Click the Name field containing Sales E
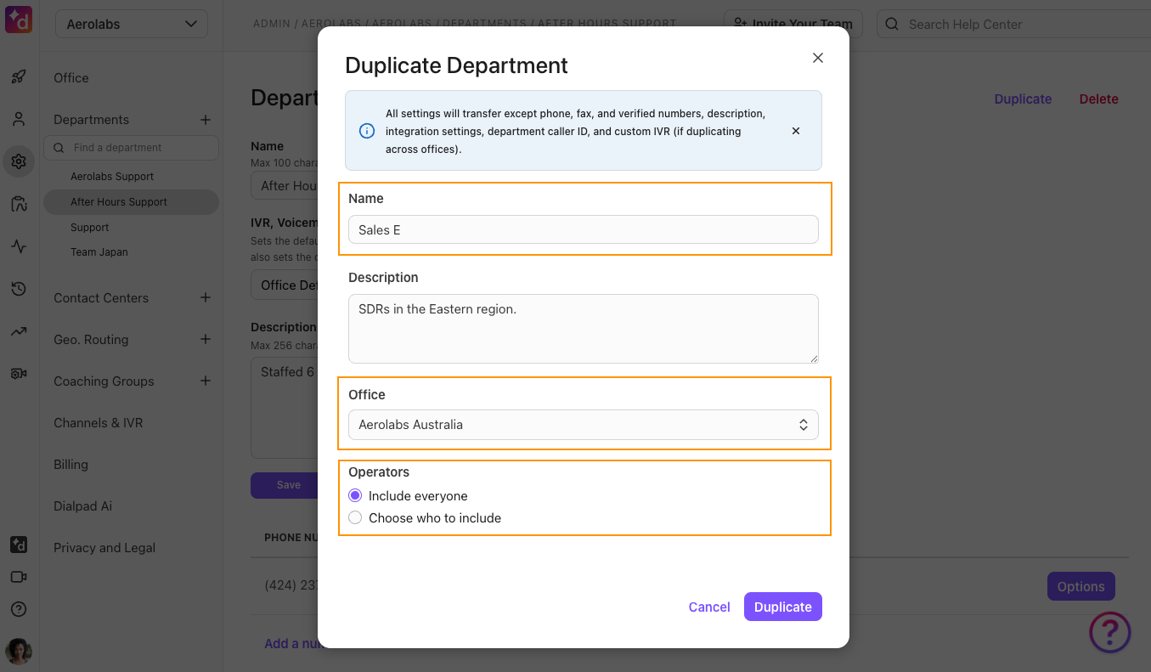Image resolution: width=1151 pixels, height=672 pixels. tap(584, 230)
